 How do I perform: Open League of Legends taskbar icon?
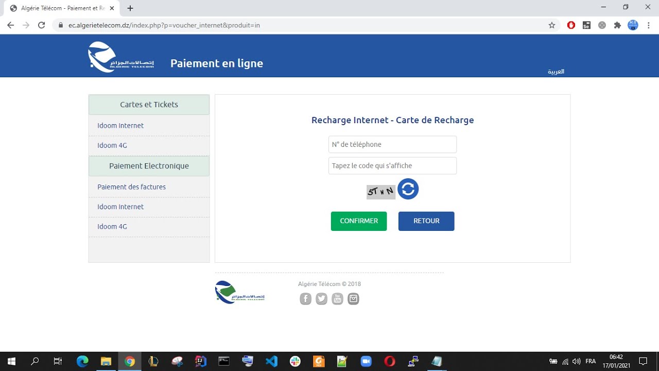(153, 362)
